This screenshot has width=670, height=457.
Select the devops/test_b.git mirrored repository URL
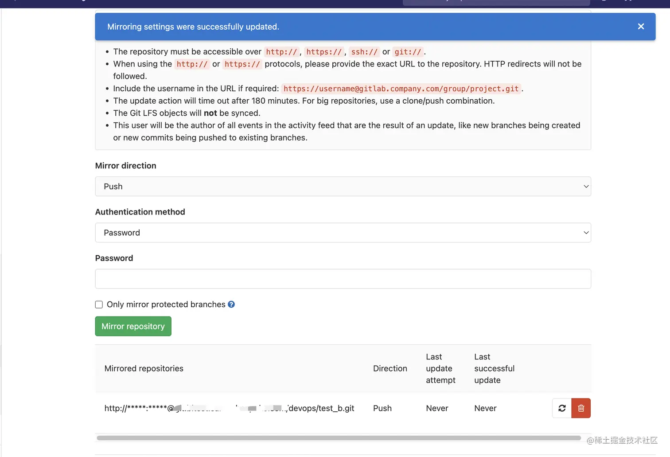(x=229, y=408)
